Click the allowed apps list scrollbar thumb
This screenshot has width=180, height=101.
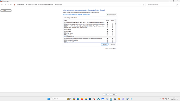[x=116, y=24]
